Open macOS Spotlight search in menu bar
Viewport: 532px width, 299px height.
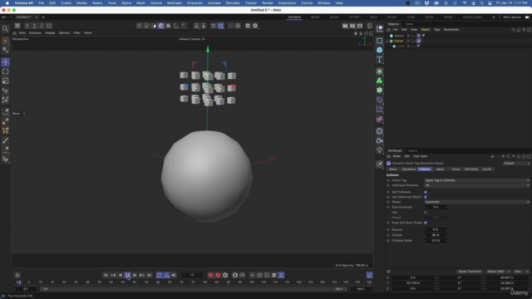[481, 3]
